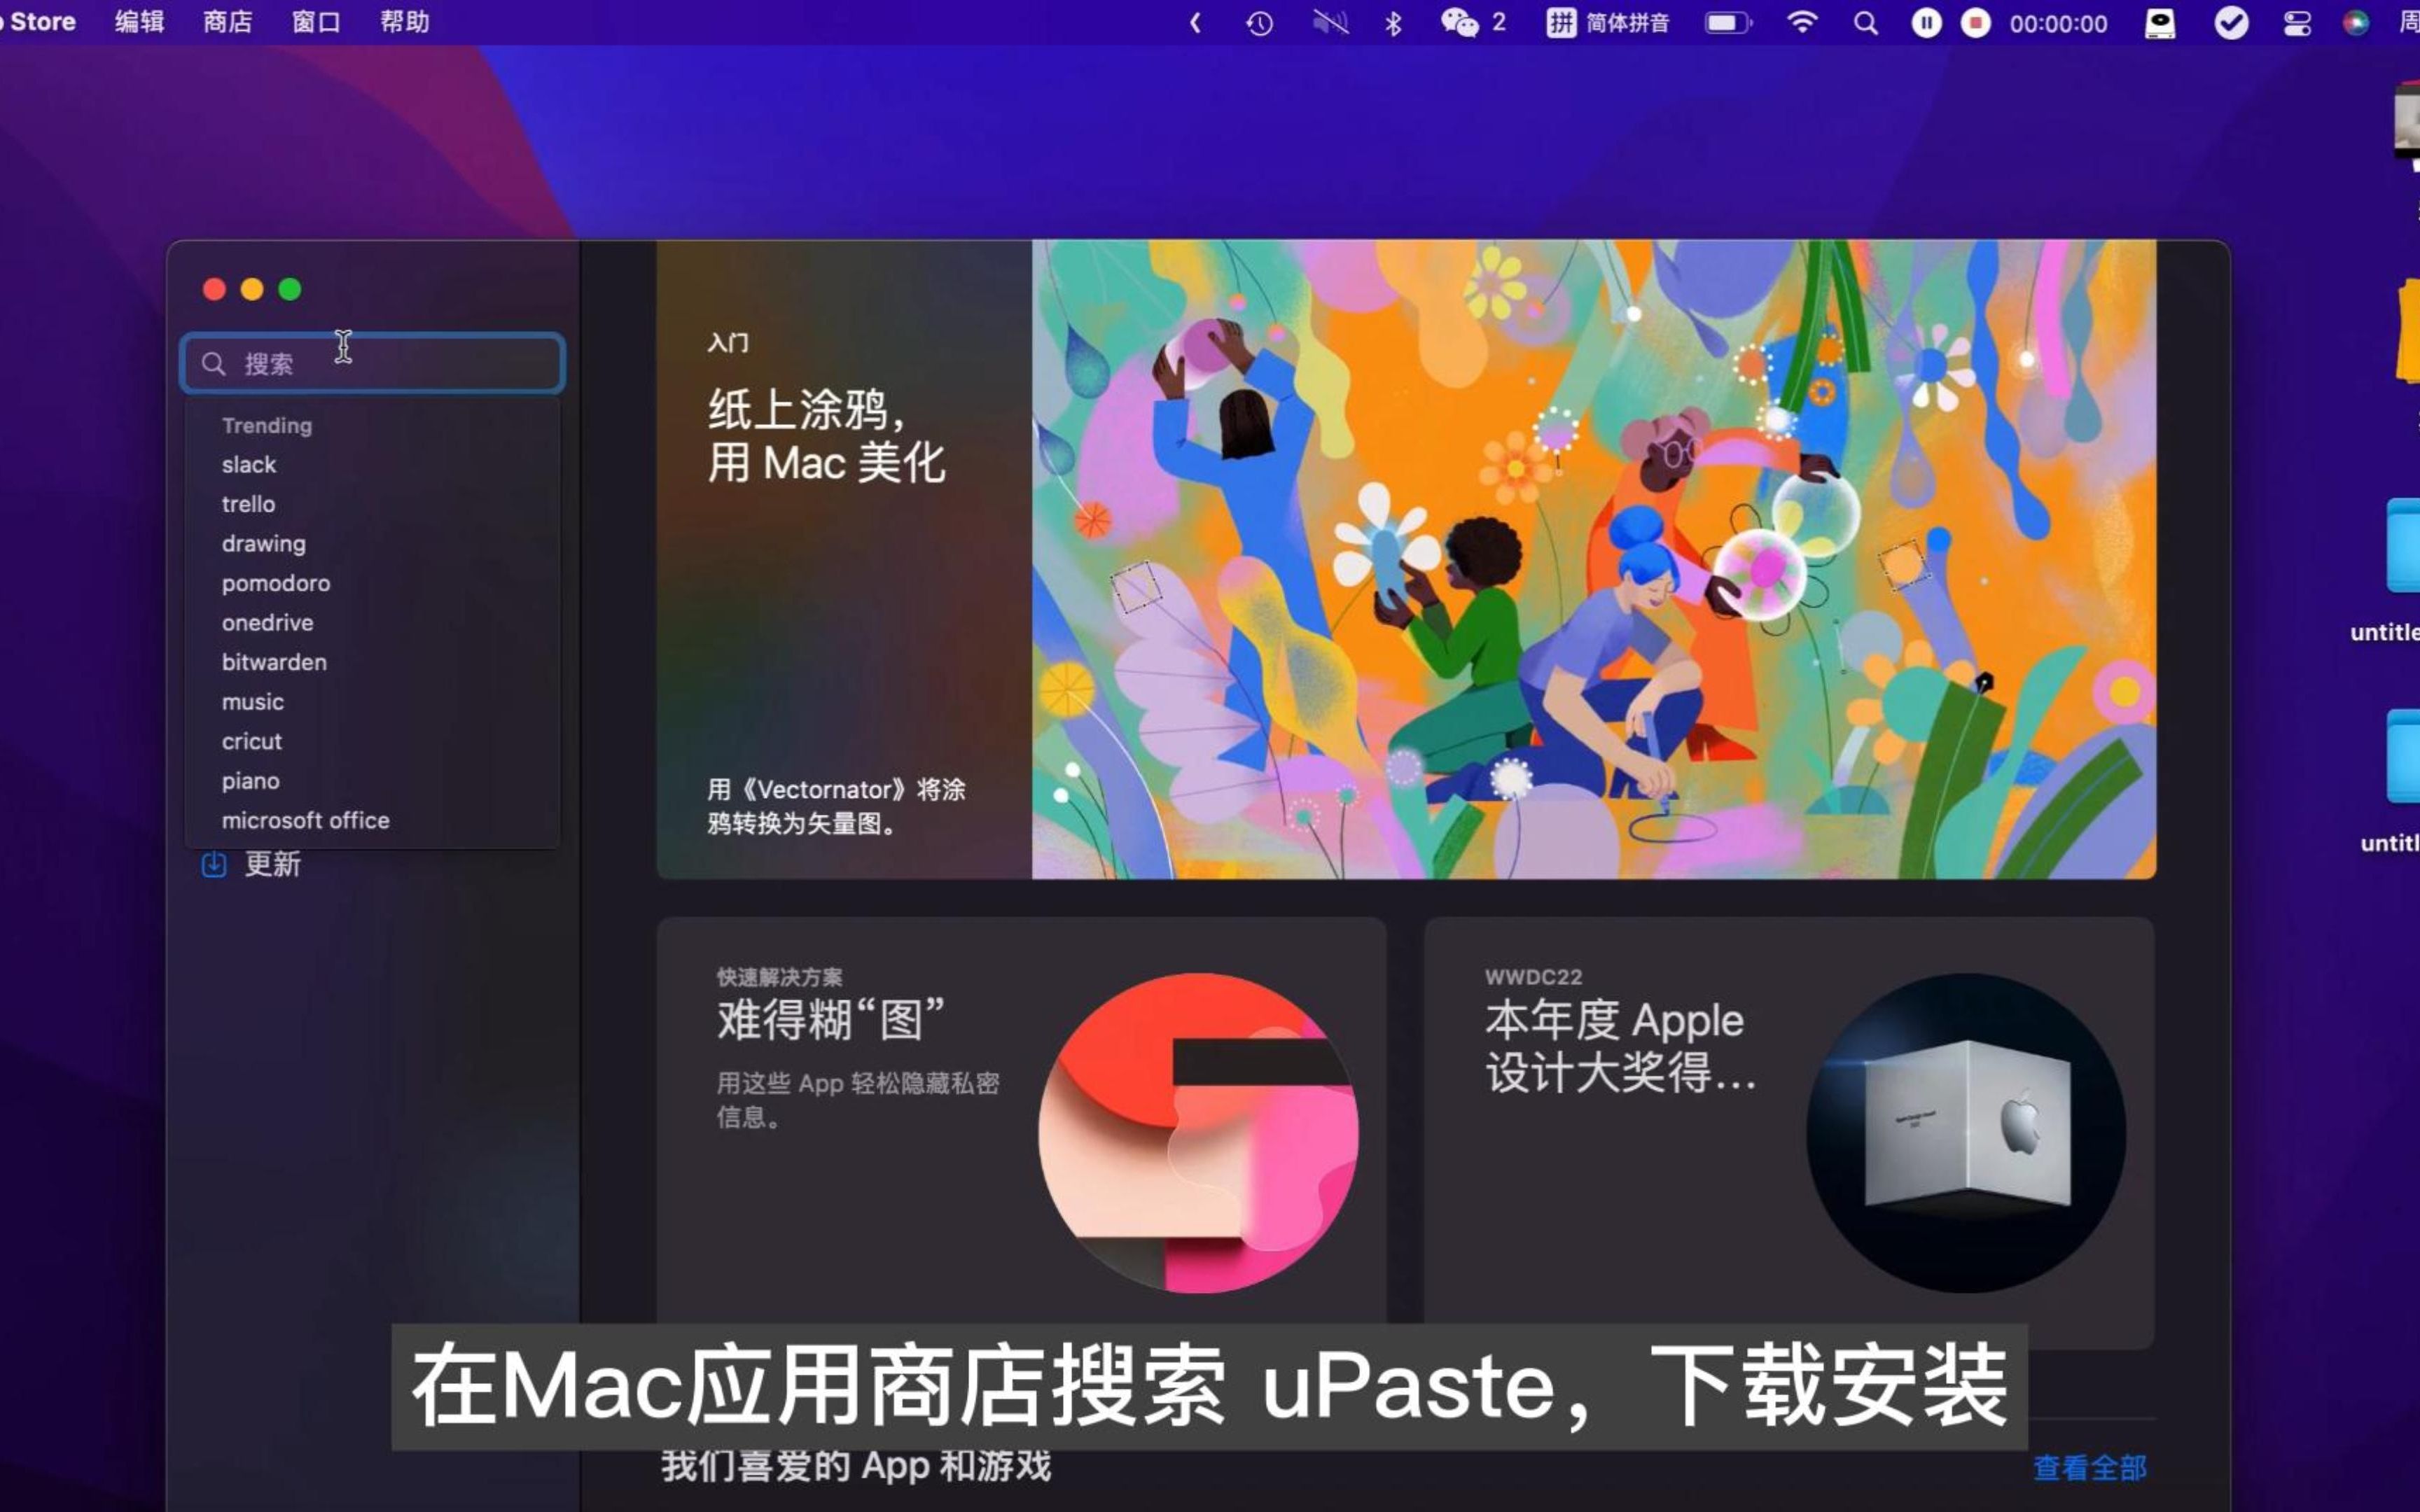Click the search magnifier in the App Store field
Viewport: 2420px width, 1512px height.
tap(213, 363)
